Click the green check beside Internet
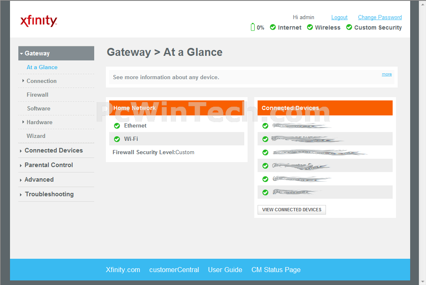This screenshot has width=426, height=285. (x=273, y=27)
